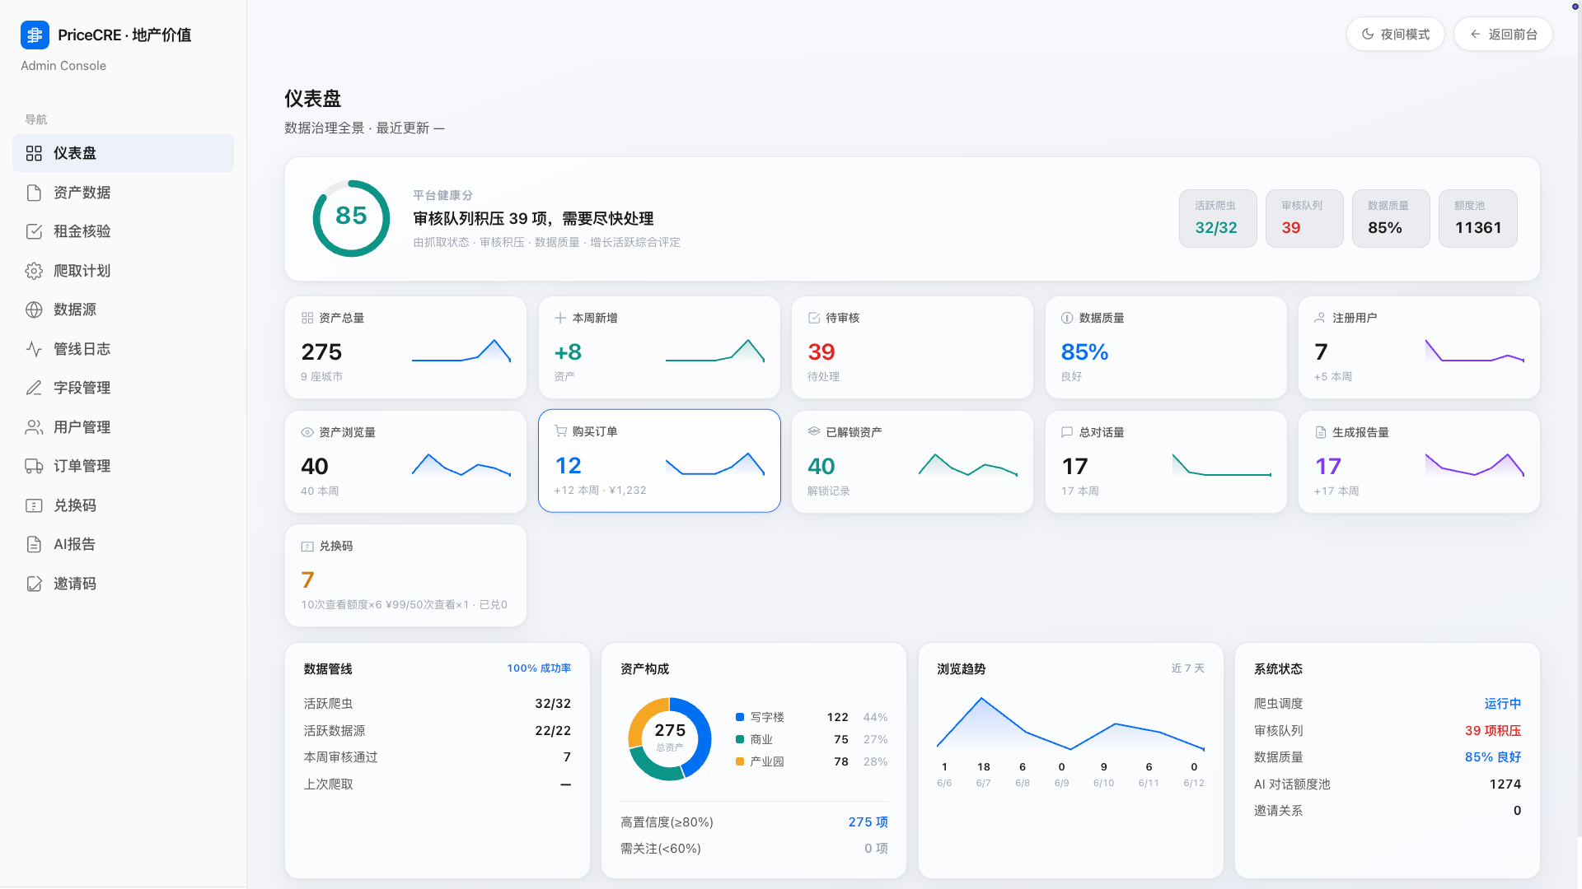Navigate to 爬取计划

click(x=123, y=271)
